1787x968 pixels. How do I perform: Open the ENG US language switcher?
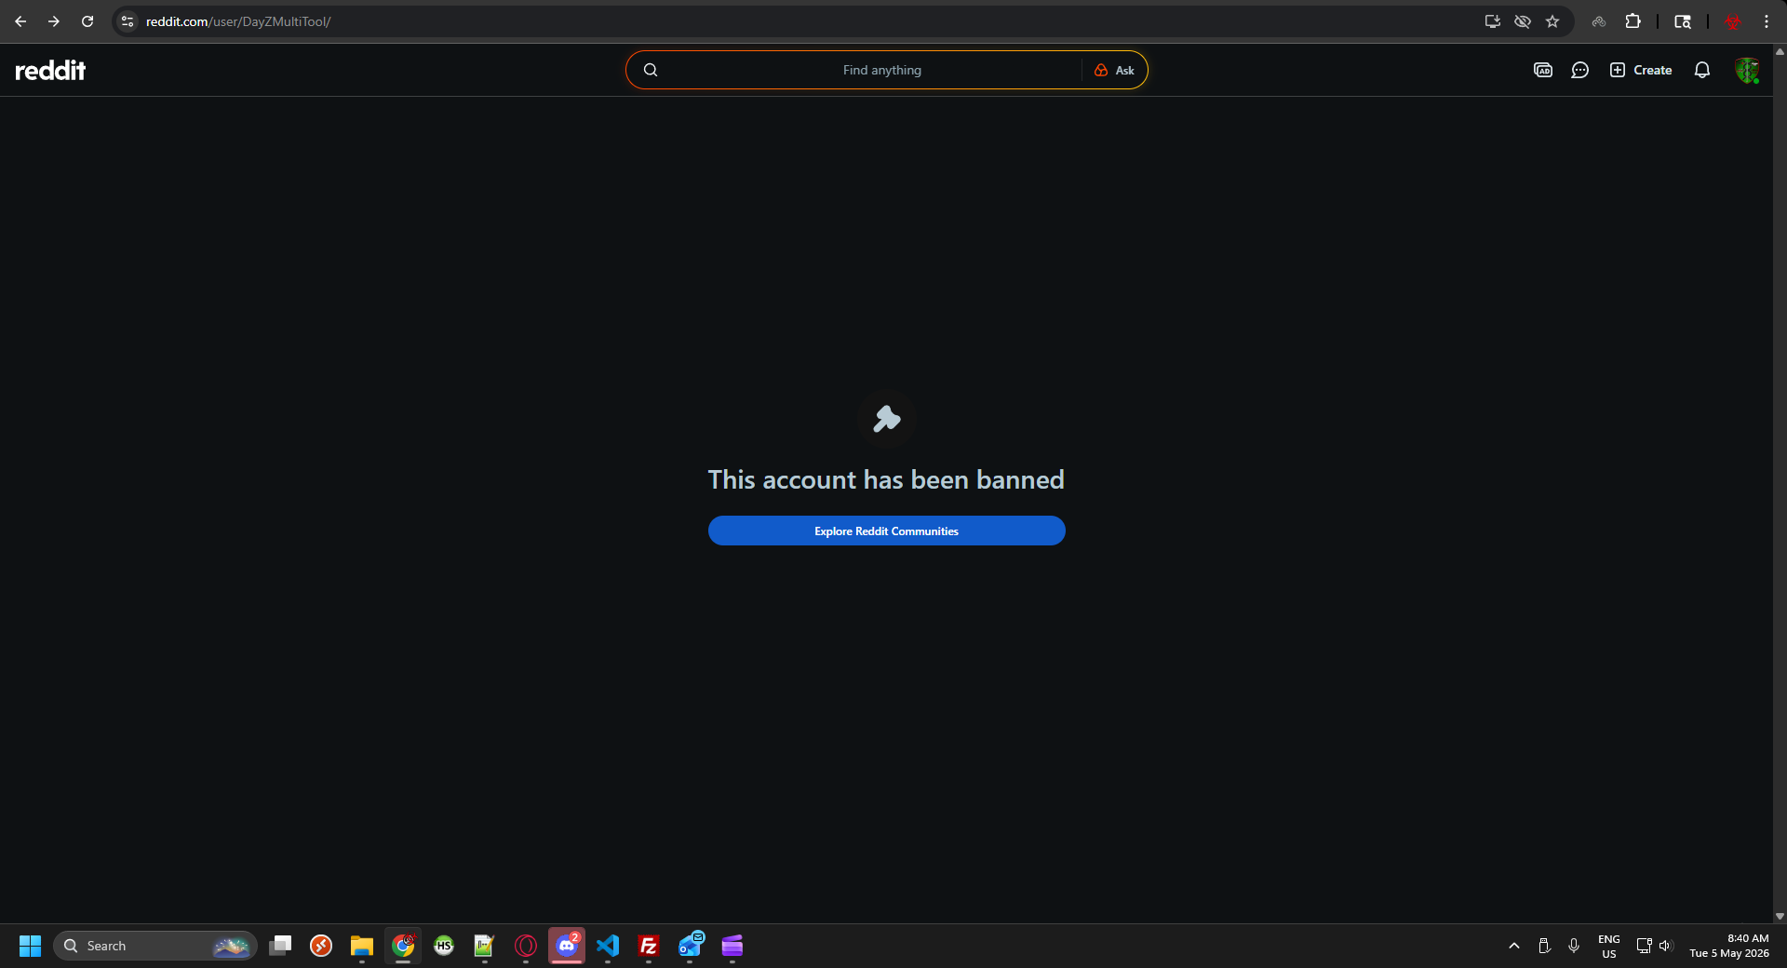[1609, 946]
